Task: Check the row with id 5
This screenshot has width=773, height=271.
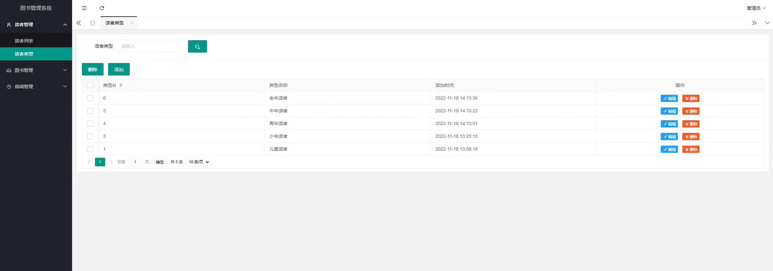Action: [90, 111]
